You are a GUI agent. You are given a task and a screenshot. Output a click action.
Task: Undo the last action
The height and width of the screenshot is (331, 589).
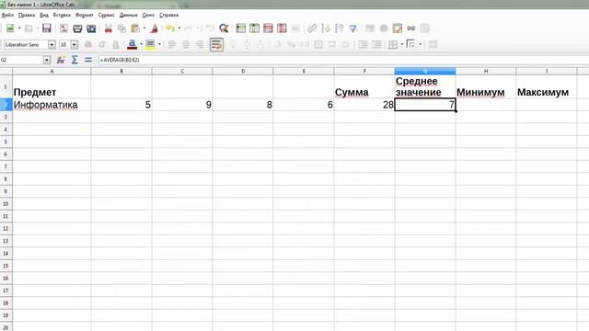tap(170, 29)
